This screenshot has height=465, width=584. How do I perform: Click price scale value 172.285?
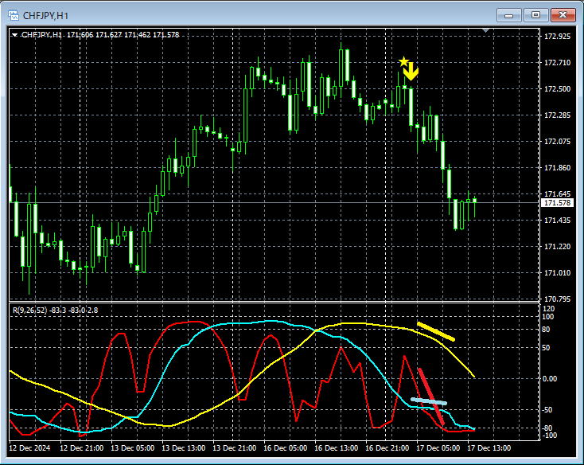[557, 115]
